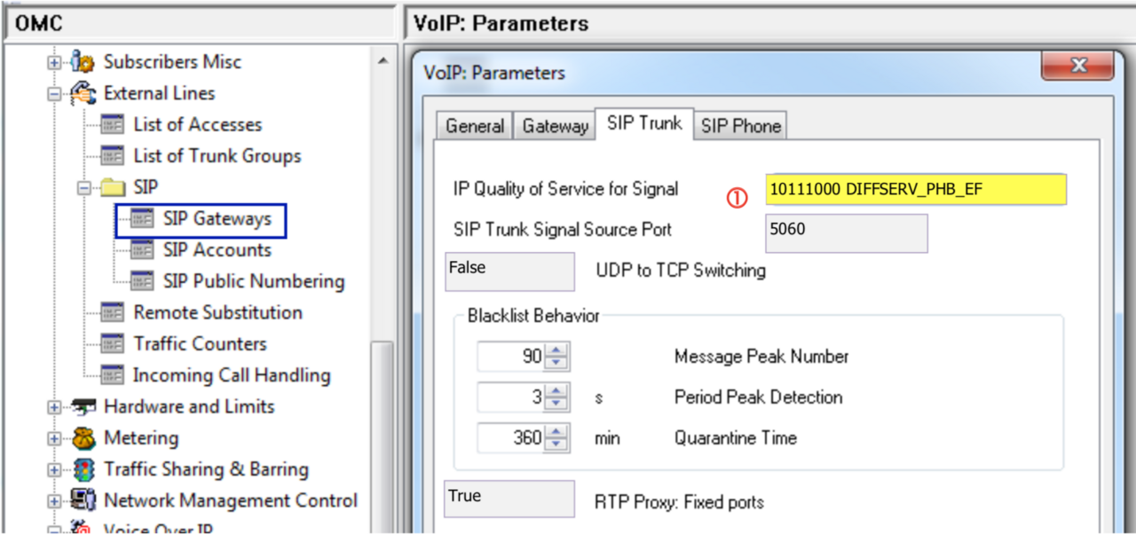Toggle RTP Proxy Fixed ports value
Viewport: 1136px width, 535px height.
tap(509, 499)
